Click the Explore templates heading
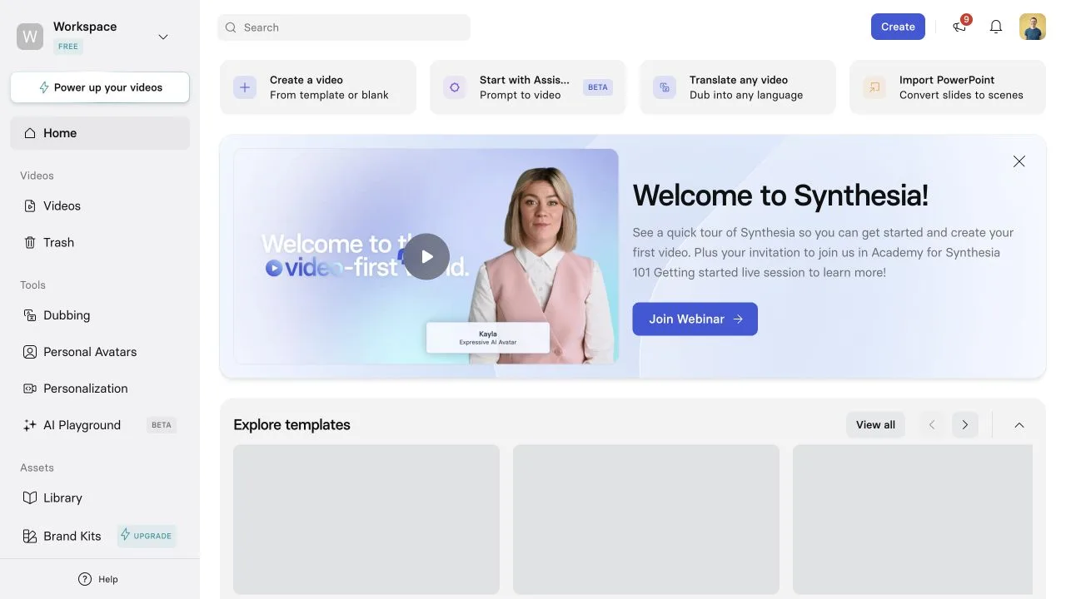This screenshot has height=599, width=1066. click(x=291, y=424)
